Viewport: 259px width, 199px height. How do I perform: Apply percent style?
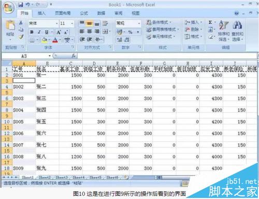[x=130, y=32]
